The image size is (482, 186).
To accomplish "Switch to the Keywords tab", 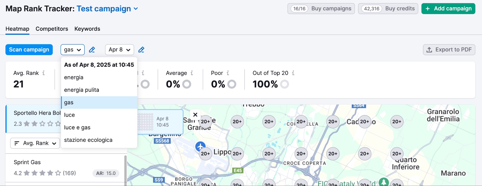I will click(x=87, y=29).
